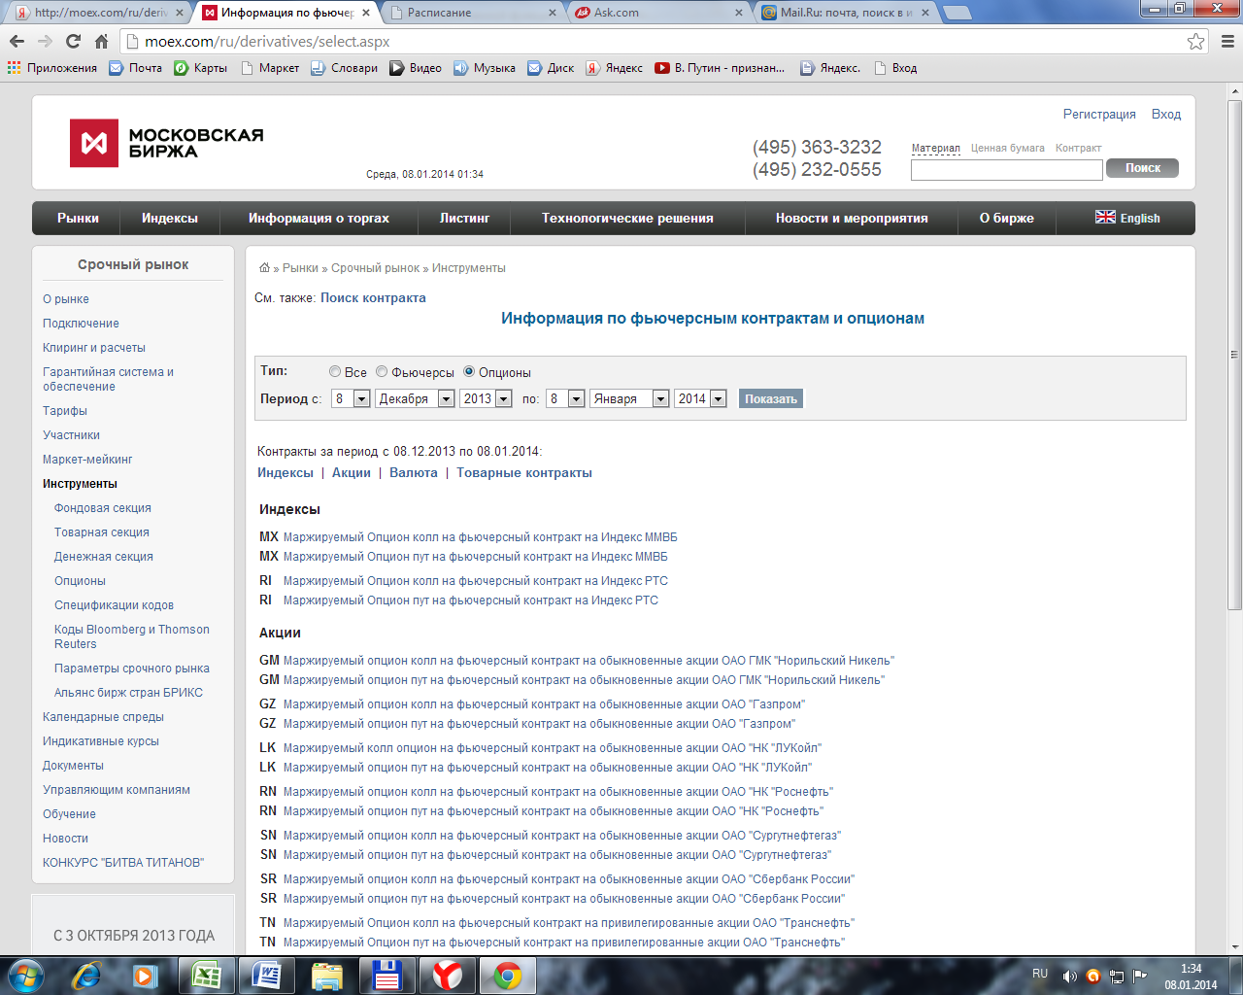
Task: Open Коды Bloomberg и Thomson Reuters link
Action: coord(132,636)
